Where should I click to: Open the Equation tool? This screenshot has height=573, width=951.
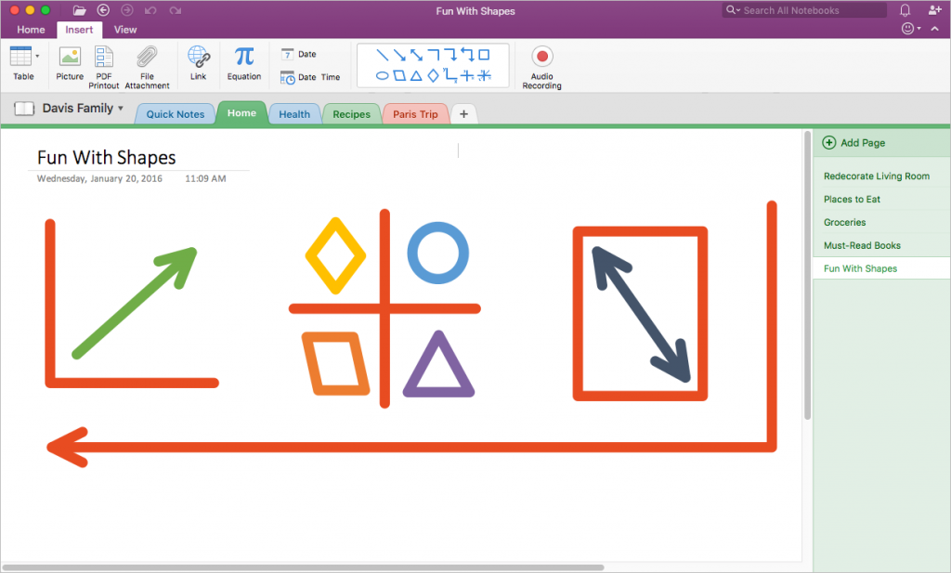[243, 63]
